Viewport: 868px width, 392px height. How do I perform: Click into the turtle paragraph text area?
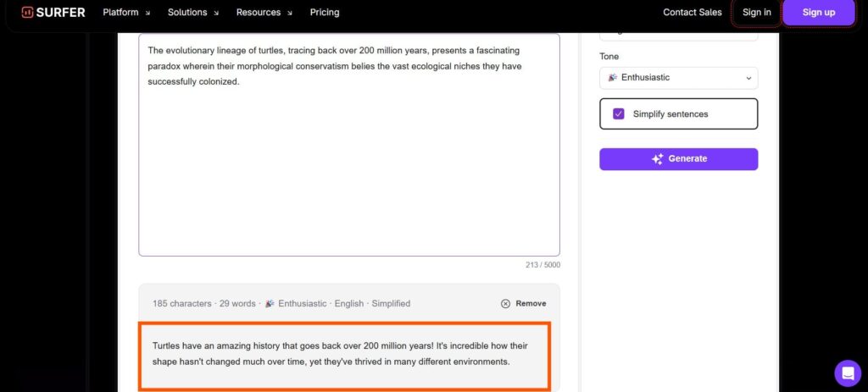point(348,145)
